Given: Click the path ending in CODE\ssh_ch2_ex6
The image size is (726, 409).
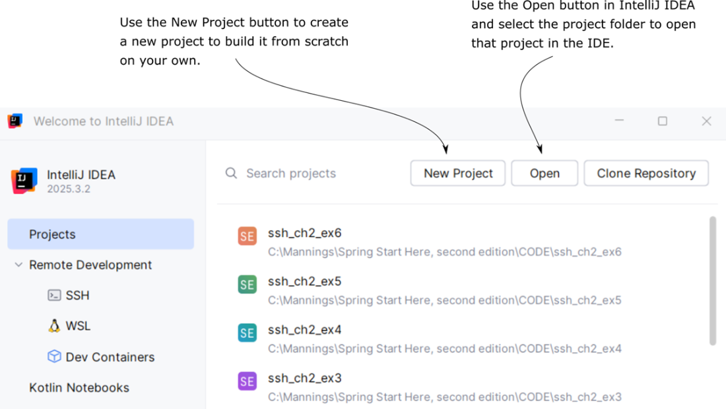Looking at the screenshot, I should click(x=444, y=252).
